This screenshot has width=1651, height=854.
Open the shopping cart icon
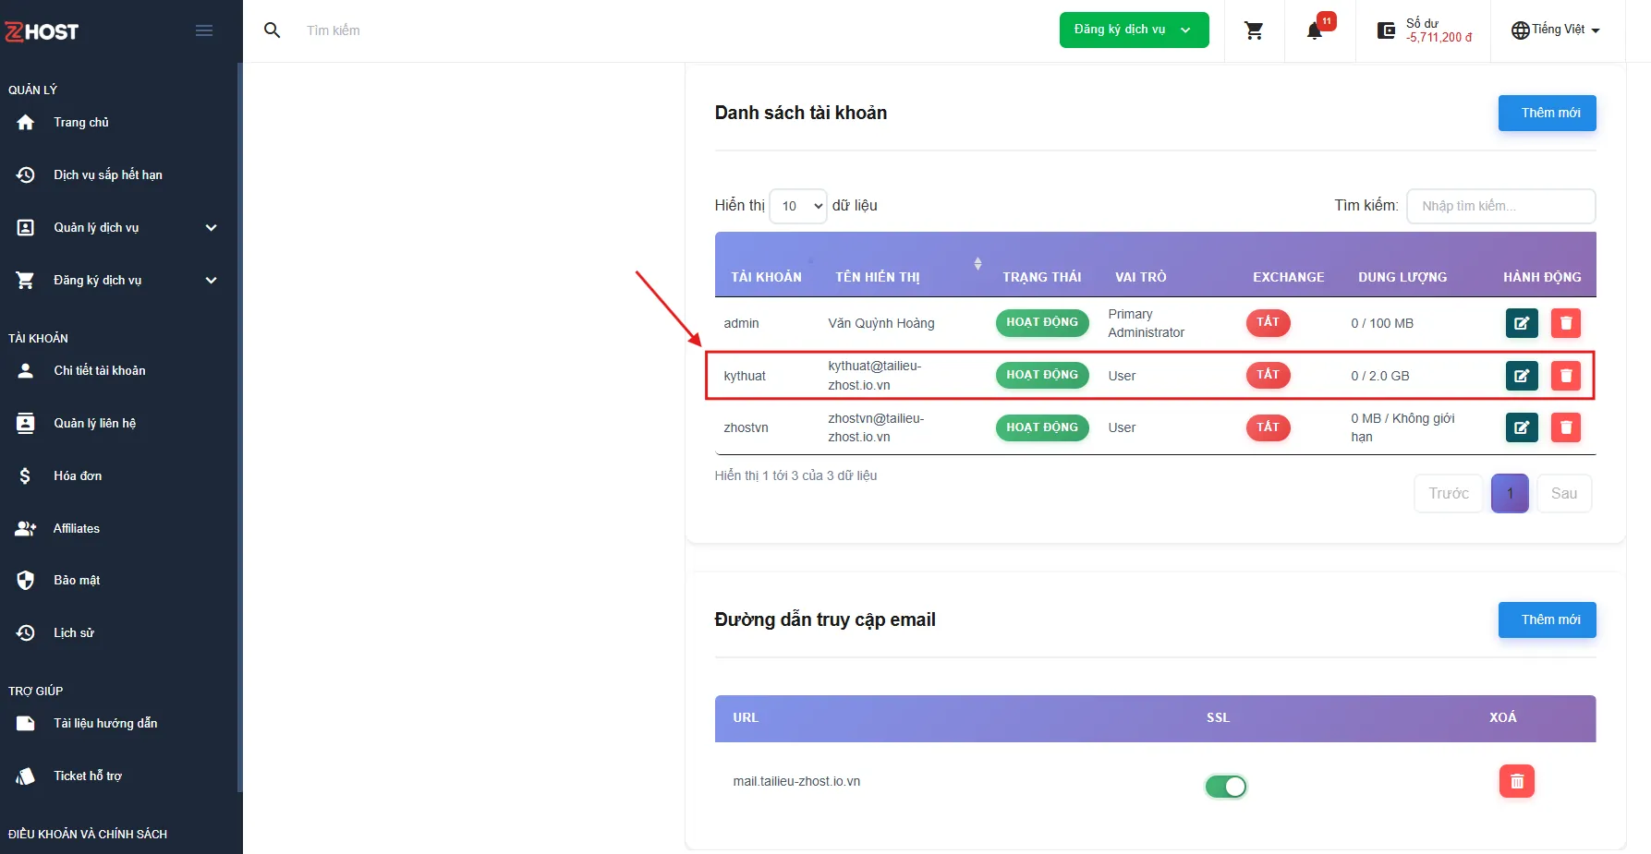point(1254,30)
